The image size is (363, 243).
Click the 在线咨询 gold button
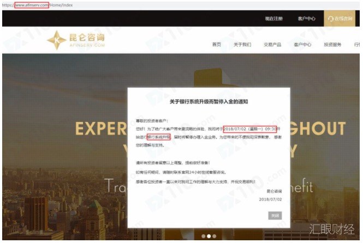click(340, 19)
